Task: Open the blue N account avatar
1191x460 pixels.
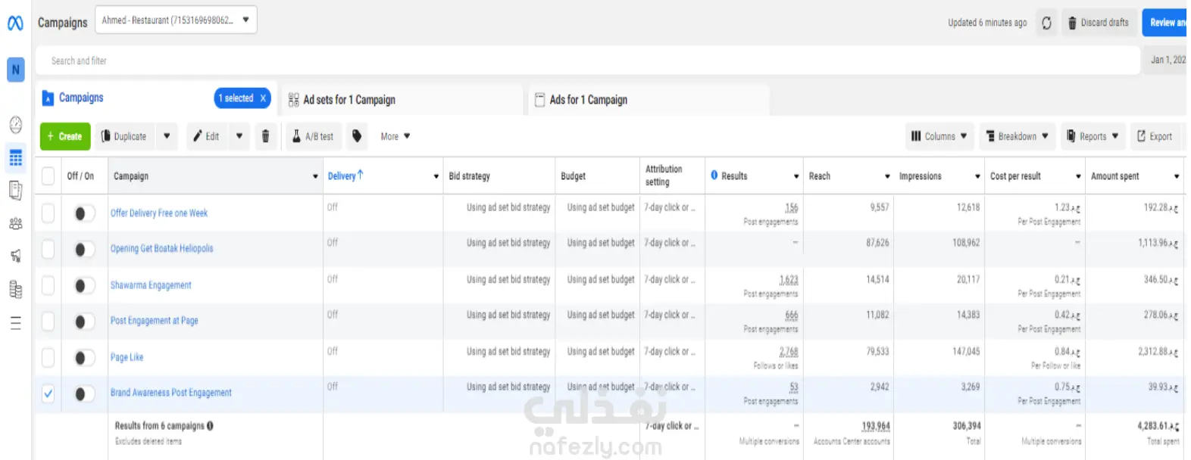Action: [x=15, y=70]
